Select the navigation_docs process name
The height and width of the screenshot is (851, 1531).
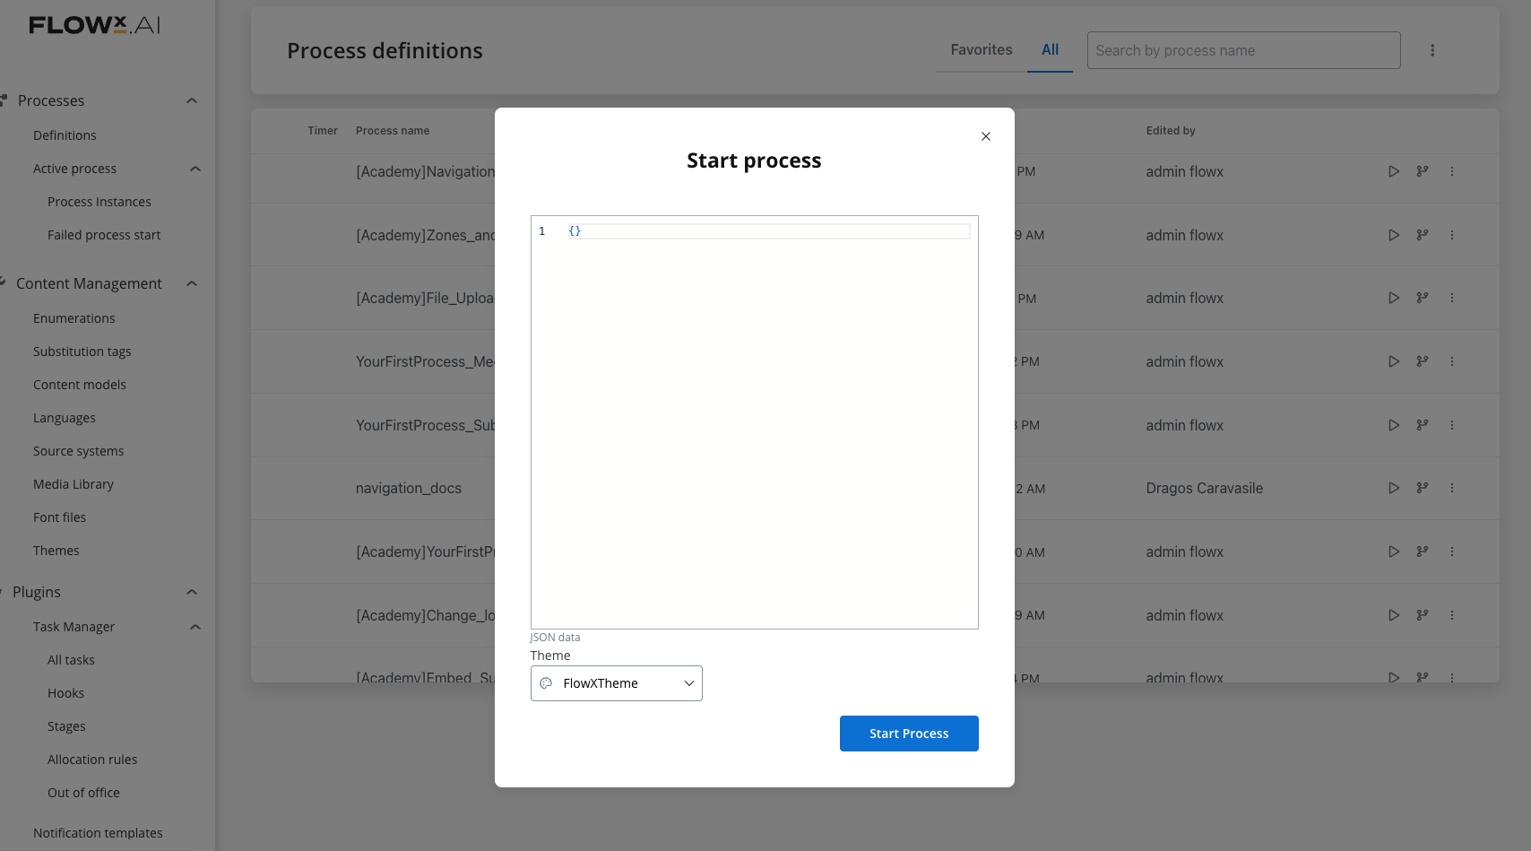409,488
